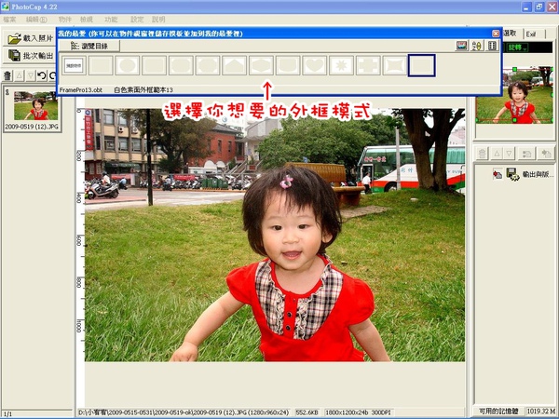Click the 白色素面外框範本13 description text
The image size is (559, 419).
tap(143, 90)
